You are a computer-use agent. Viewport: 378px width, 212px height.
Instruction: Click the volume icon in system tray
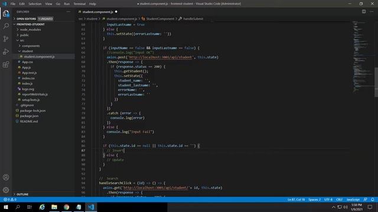(346, 207)
